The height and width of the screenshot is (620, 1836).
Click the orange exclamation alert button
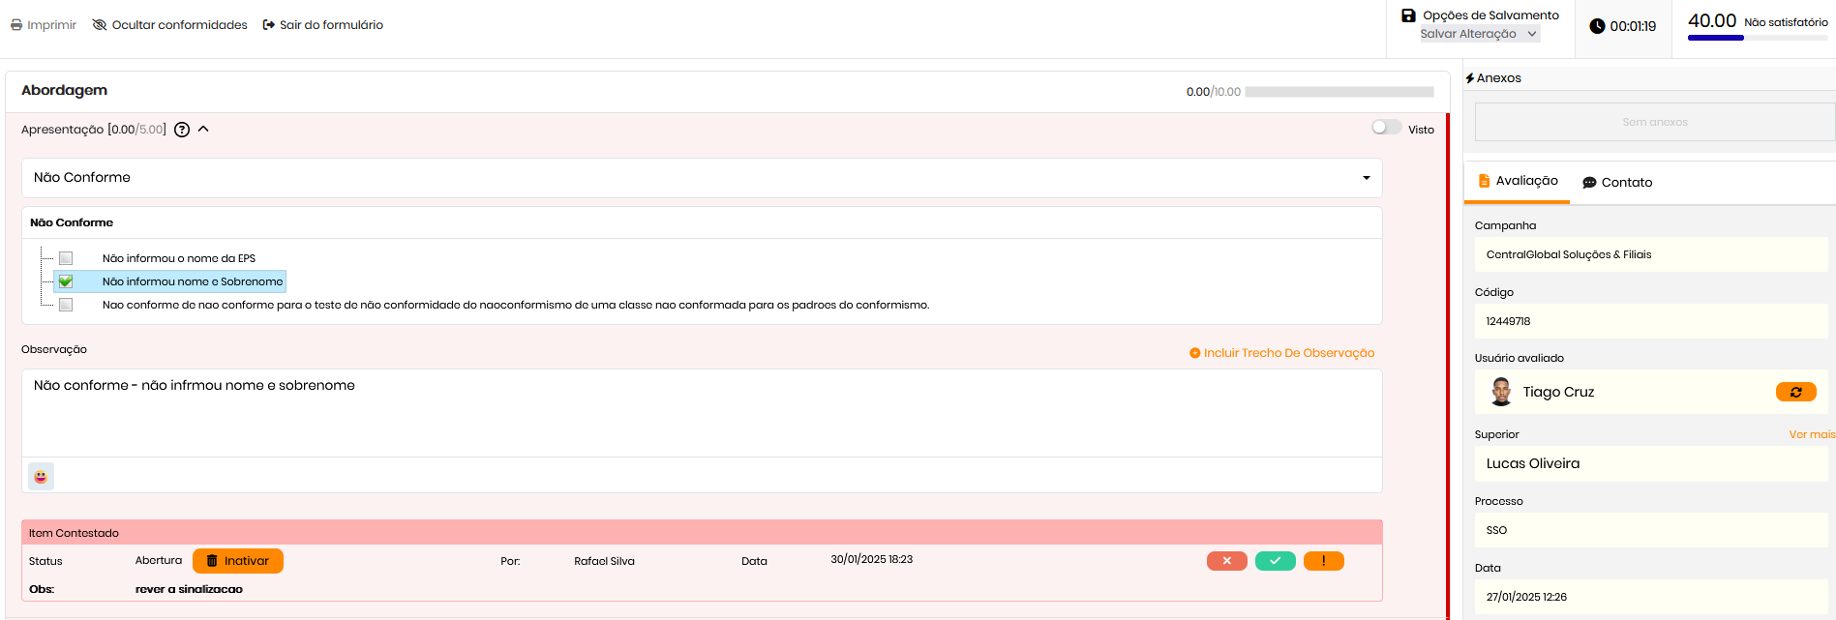coord(1323,561)
